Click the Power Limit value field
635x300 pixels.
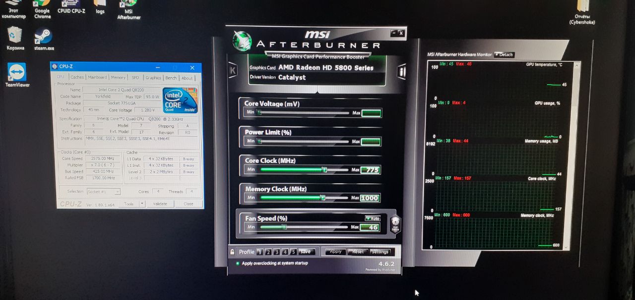[x=371, y=142]
